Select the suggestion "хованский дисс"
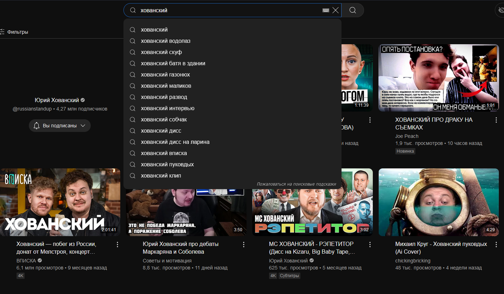Image resolution: width=504 pixels, height=294 pixels. 232,131
